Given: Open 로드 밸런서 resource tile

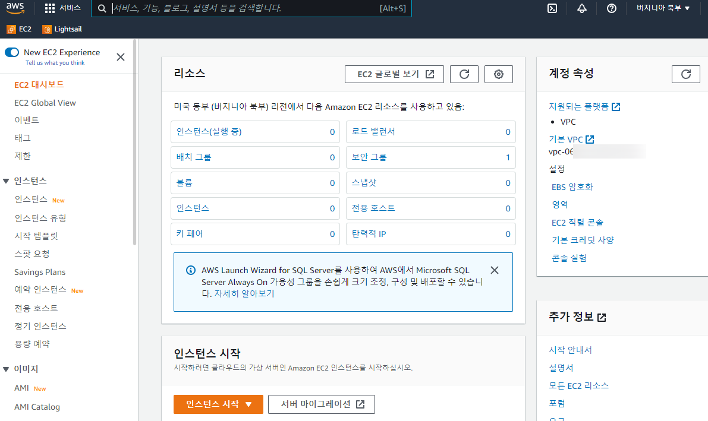Looking at the screenshot, I should pyautogui.click(x=431, y=132).
